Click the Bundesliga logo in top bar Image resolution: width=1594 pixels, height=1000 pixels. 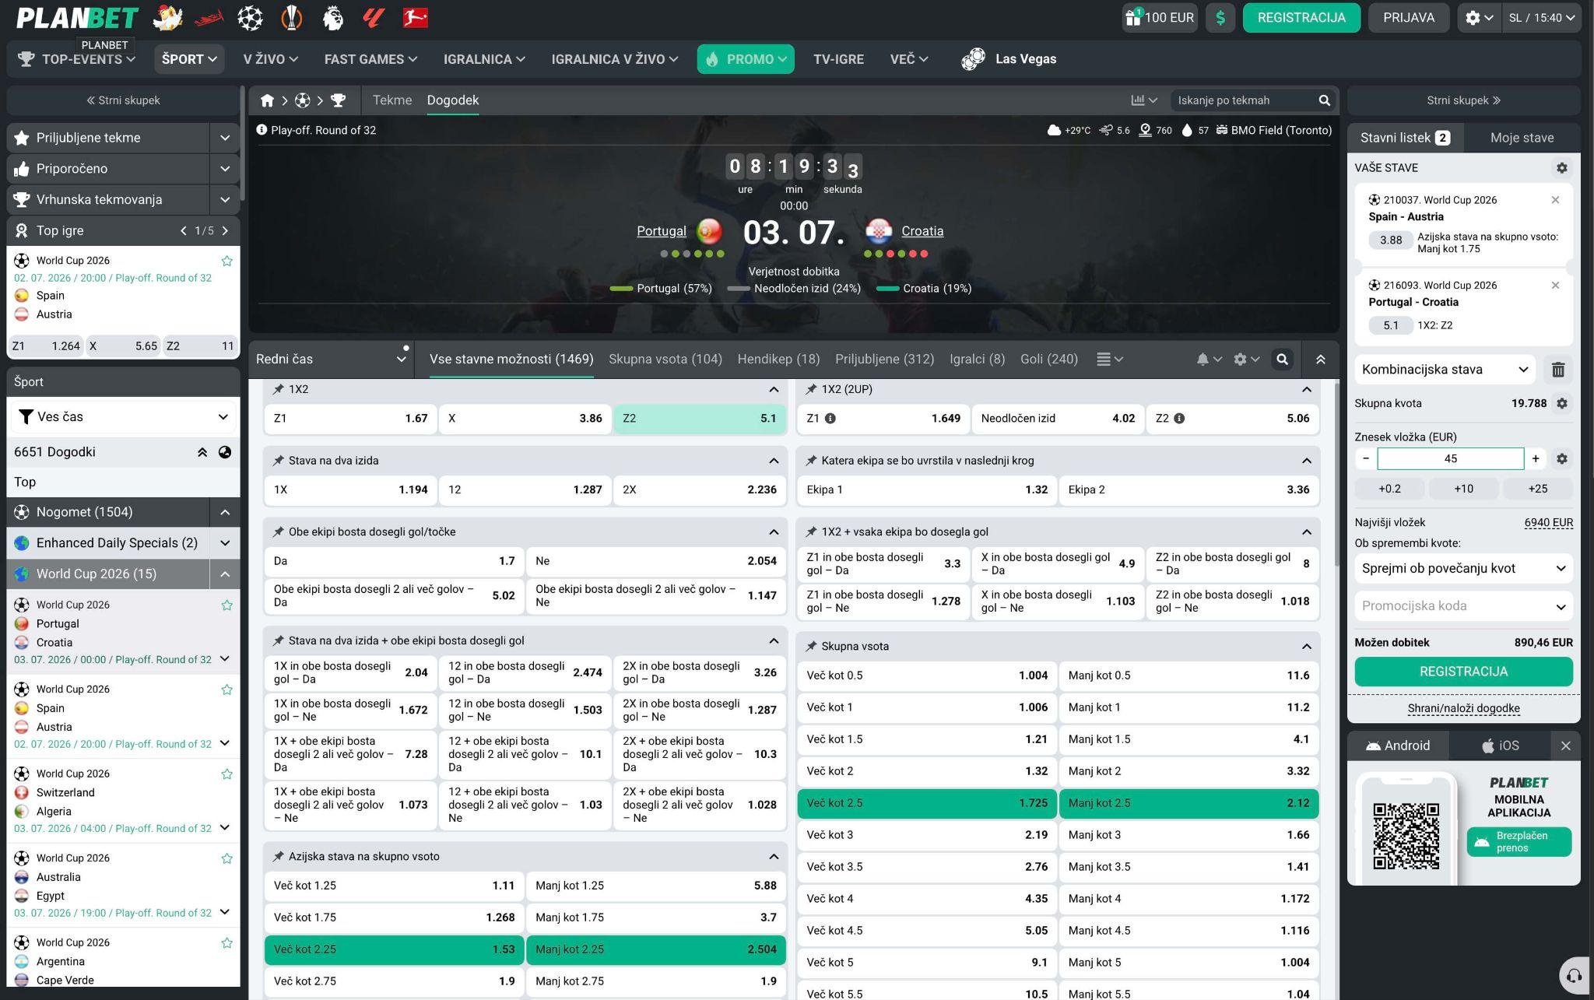point(416,17)
